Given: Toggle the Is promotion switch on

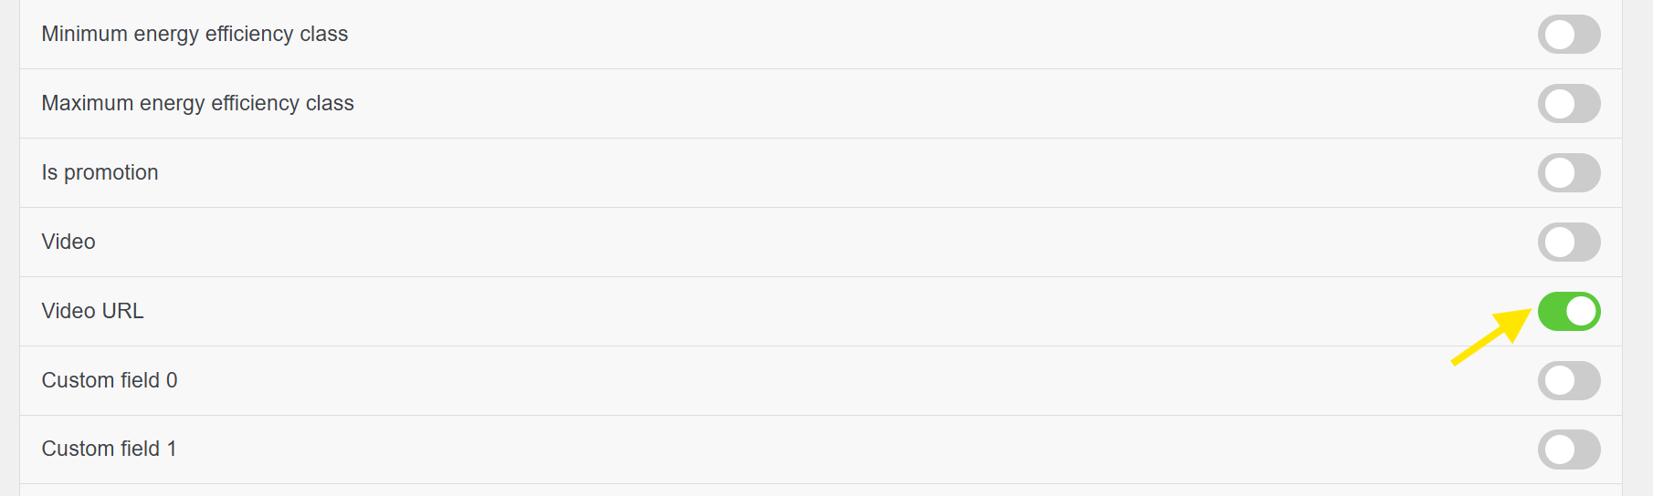Looking at the screenshot, I should pyautogui.click(x=1568, y=173).
